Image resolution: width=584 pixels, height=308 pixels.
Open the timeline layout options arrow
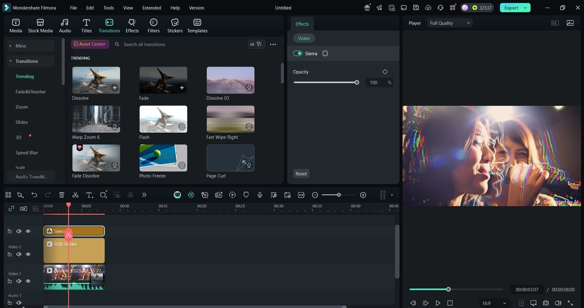[x=392, y=195]
